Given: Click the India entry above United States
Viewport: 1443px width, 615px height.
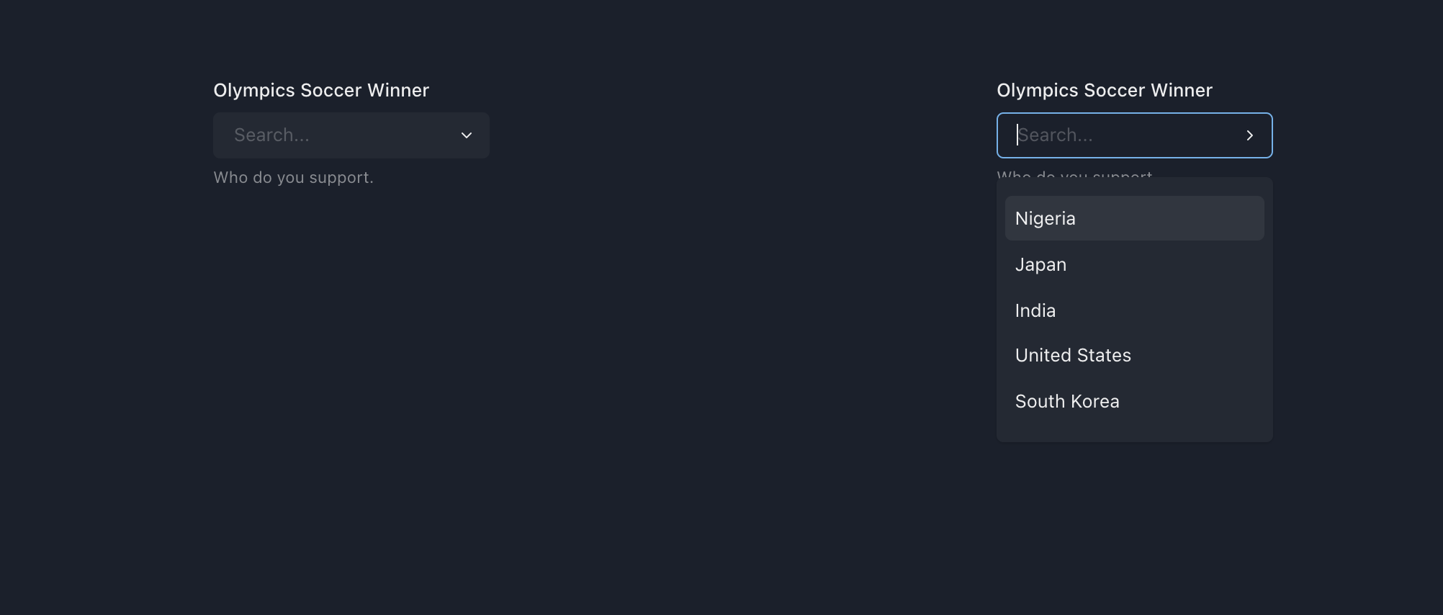Looking at the screenshot, I should [x=1035, y=310].
